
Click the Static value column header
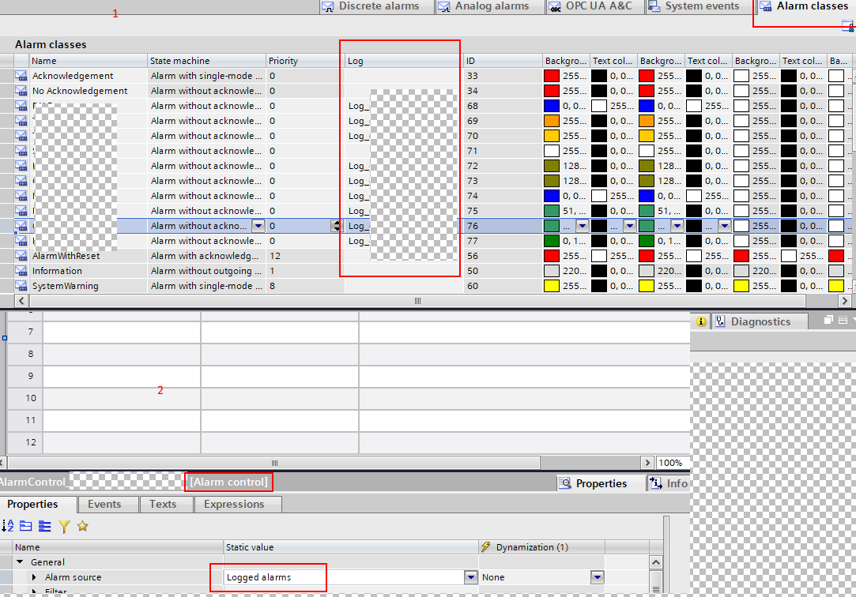(x=351, y=546)
